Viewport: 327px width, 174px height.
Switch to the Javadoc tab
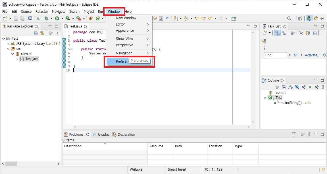101,134
